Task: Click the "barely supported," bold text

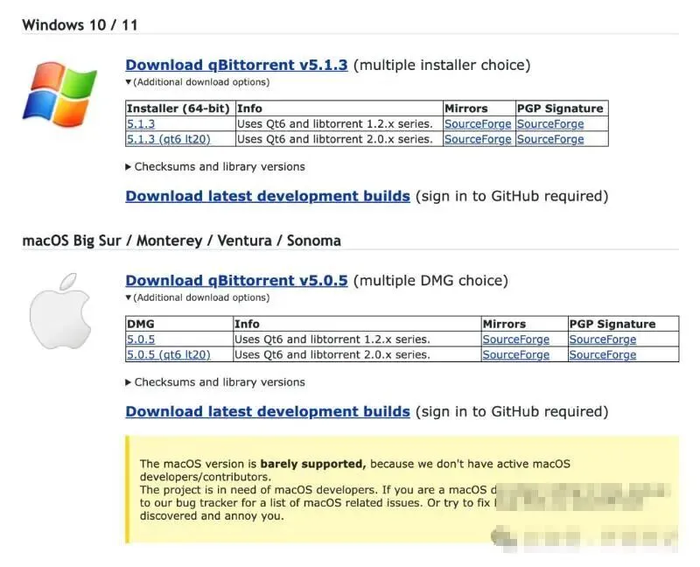Action: (x=313, y=465)
